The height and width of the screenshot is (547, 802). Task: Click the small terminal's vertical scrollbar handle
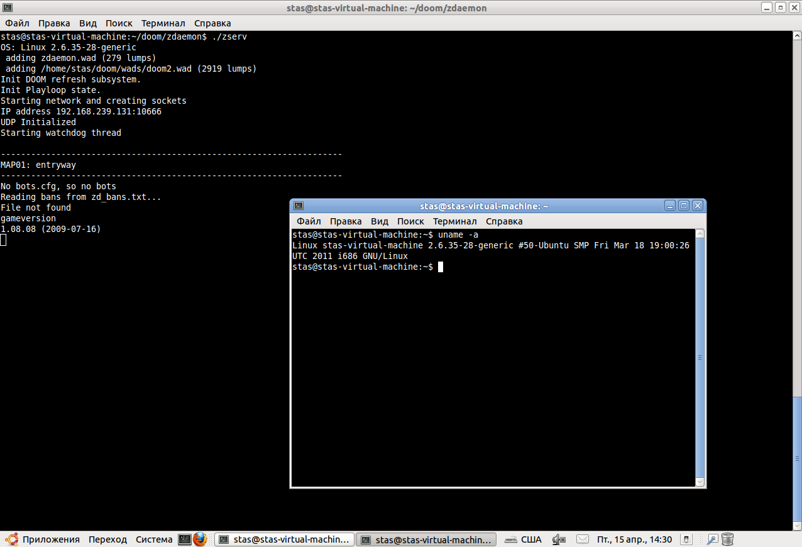pyautogui.click(x=700, y=357)
